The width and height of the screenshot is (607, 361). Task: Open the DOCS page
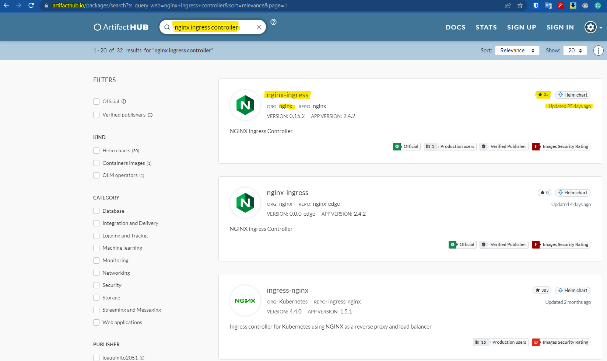pos(455,27)
